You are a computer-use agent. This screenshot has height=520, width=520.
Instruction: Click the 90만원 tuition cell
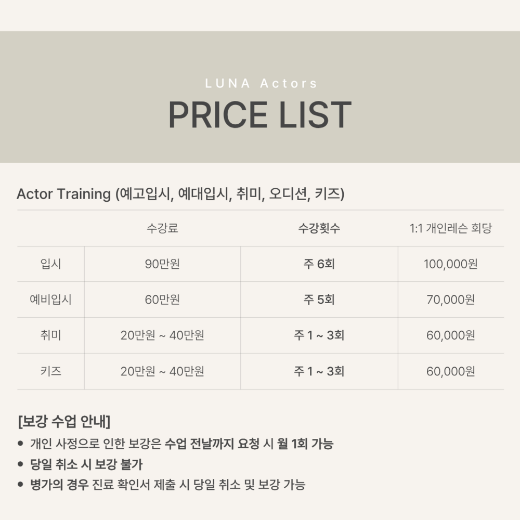coord(162,264)
